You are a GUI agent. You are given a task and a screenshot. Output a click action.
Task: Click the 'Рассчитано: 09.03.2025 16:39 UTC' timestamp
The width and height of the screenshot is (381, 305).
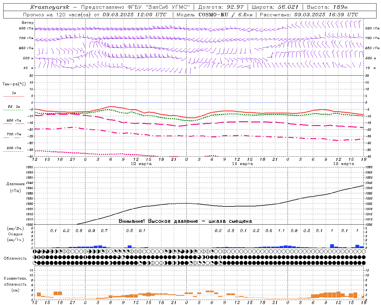pyautogui.click(x=309, y=15)
